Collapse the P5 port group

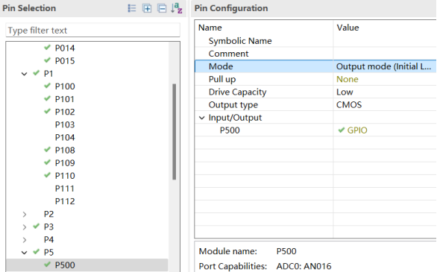click(x=25, y=253)
